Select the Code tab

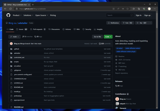(10, 29)
